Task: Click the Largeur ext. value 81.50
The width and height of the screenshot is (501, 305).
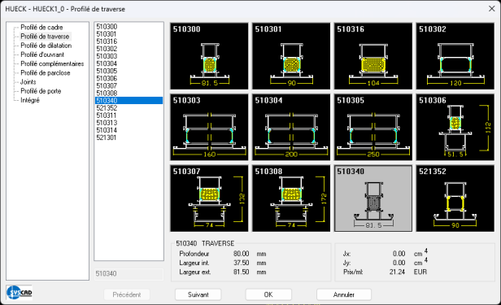Action: [241, 272]
